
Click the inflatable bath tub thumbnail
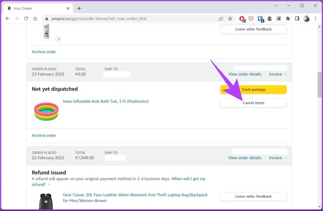[46, 111]
